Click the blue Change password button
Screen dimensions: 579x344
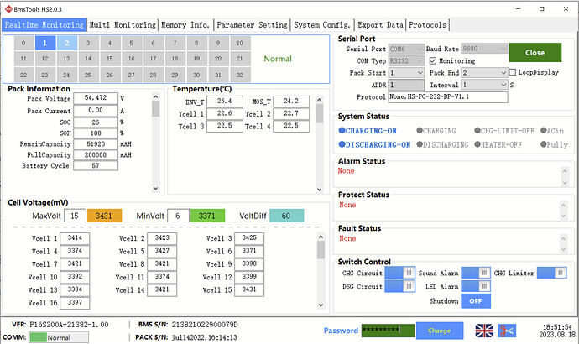440,331
